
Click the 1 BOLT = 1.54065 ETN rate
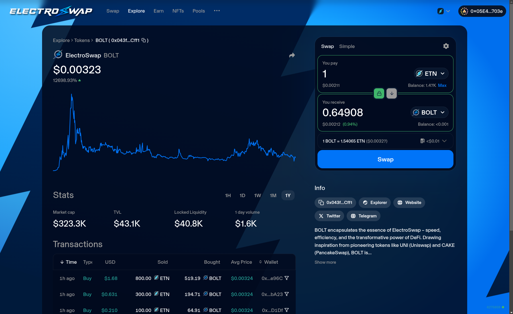tap(355, 141)
